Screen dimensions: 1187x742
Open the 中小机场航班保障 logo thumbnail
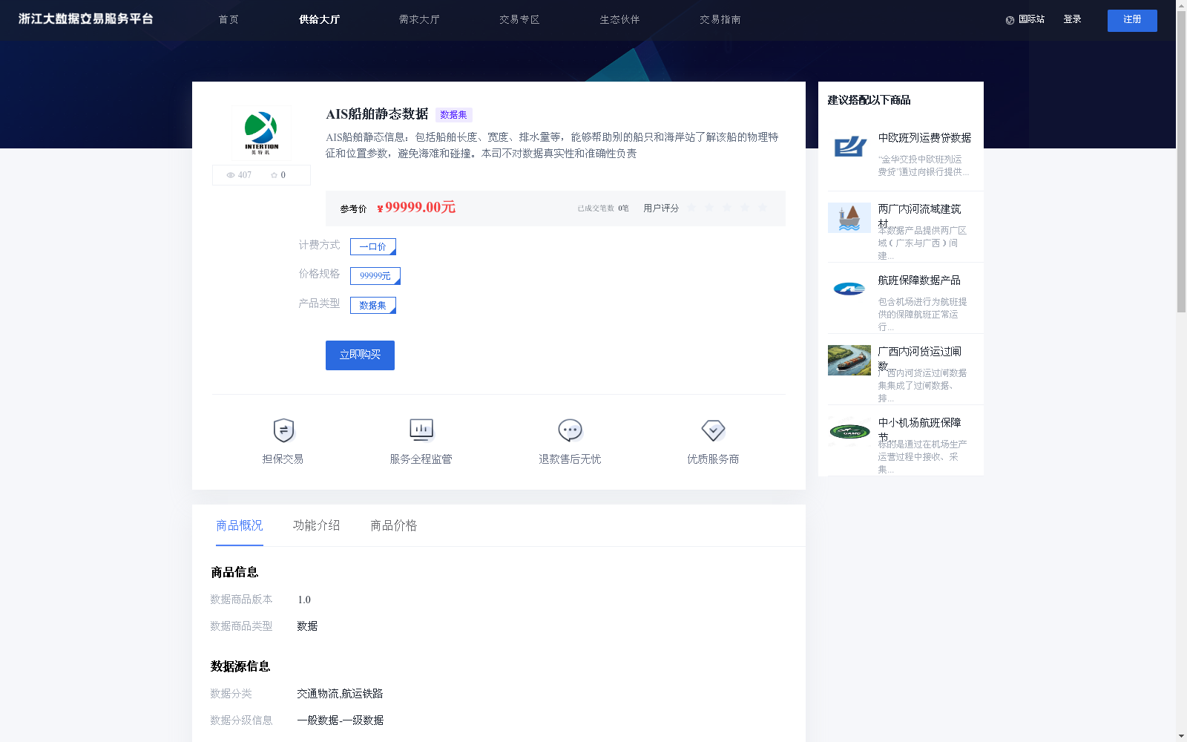pos(849,432)
